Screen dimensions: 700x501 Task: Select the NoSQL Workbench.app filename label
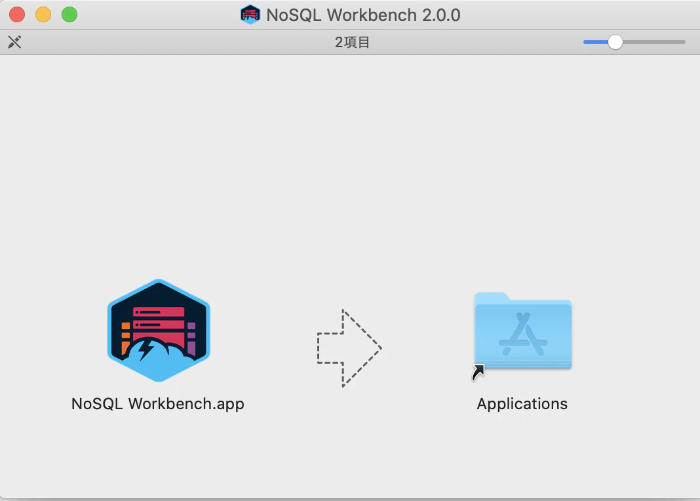click(157, 404)
